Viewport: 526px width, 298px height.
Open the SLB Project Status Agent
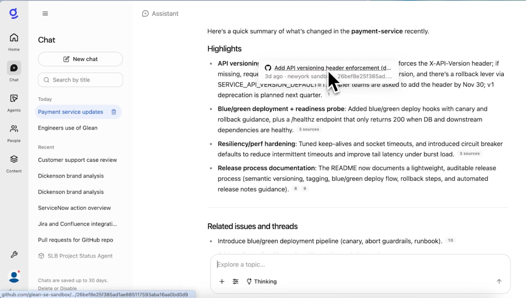coord(80,256)
